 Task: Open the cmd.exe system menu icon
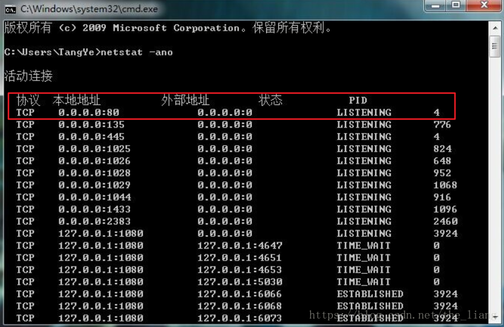pos(10,9)
